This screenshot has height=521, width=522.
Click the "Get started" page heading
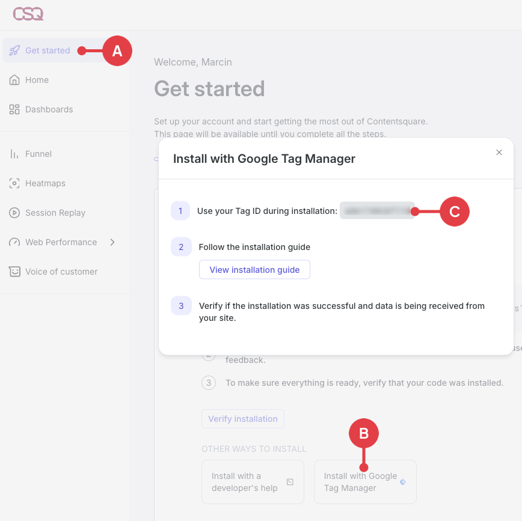[x=209, y=89]
